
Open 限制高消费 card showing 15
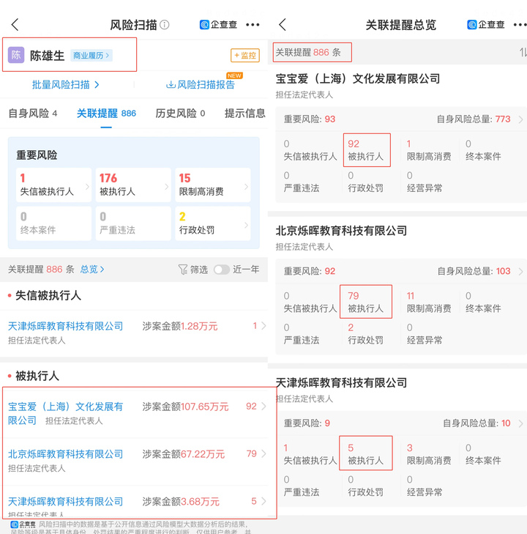[x=213, y=185]
